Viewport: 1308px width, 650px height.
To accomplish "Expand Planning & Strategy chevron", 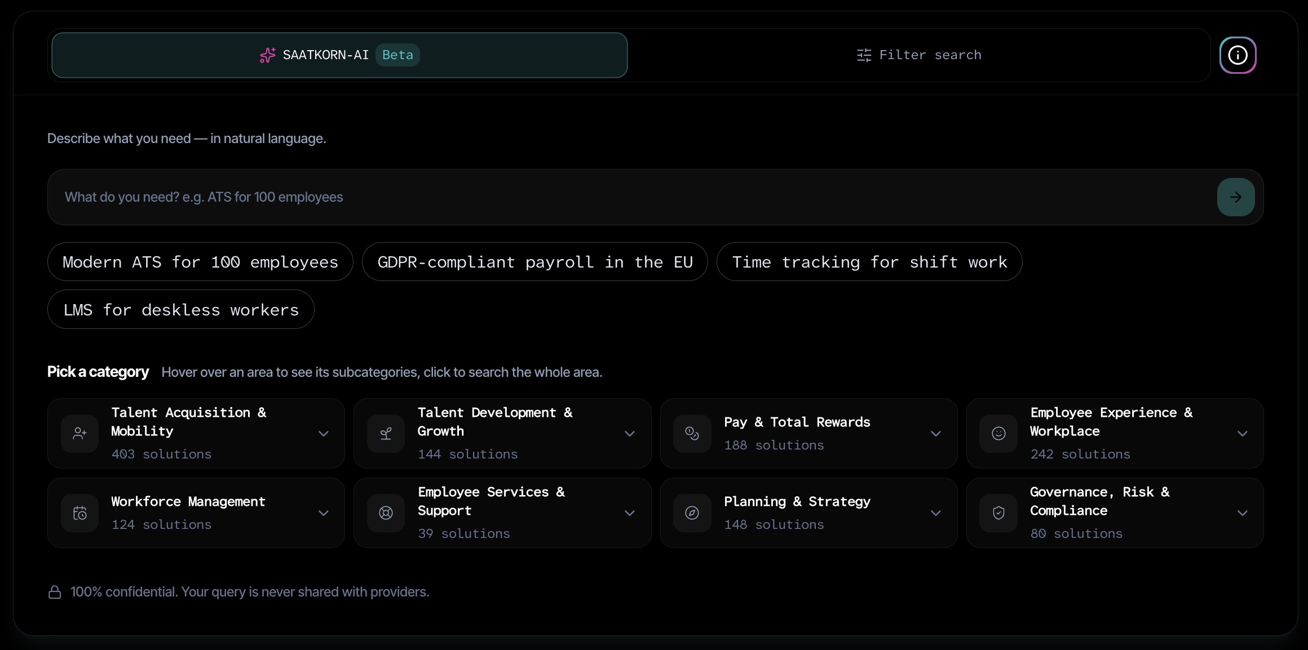I will (936, 513).
